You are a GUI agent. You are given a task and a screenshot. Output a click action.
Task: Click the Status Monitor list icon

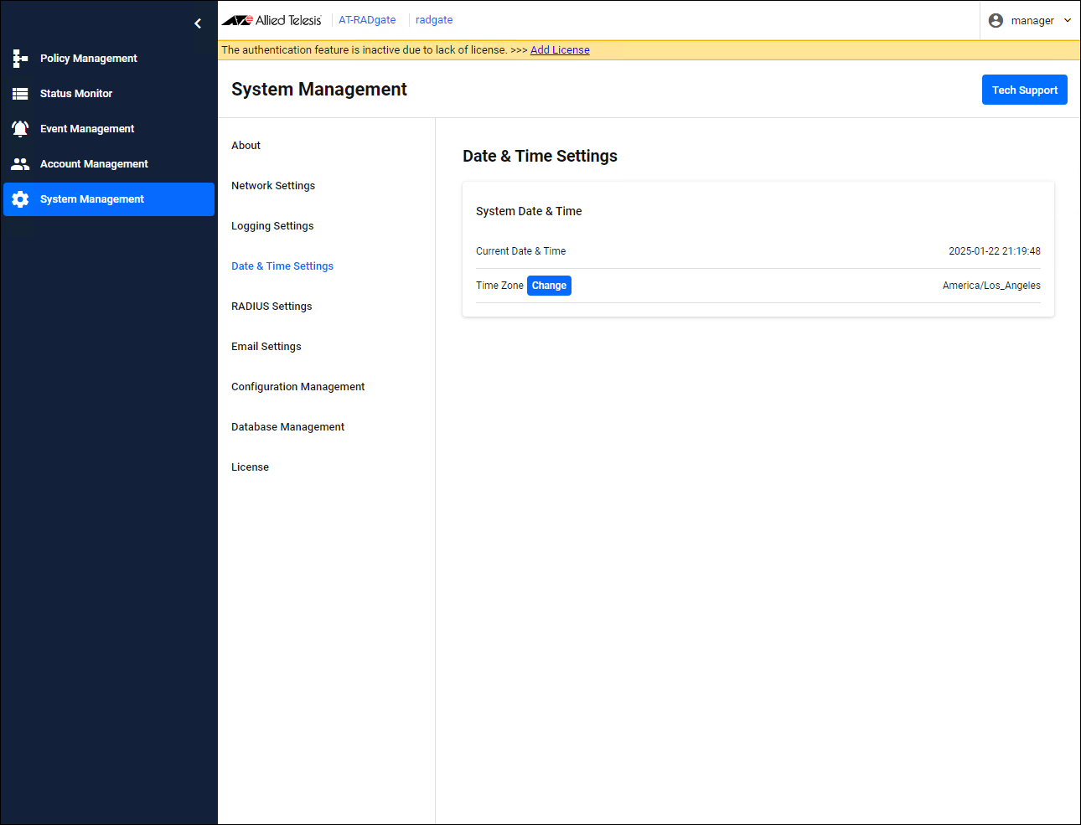click(20, 94)
